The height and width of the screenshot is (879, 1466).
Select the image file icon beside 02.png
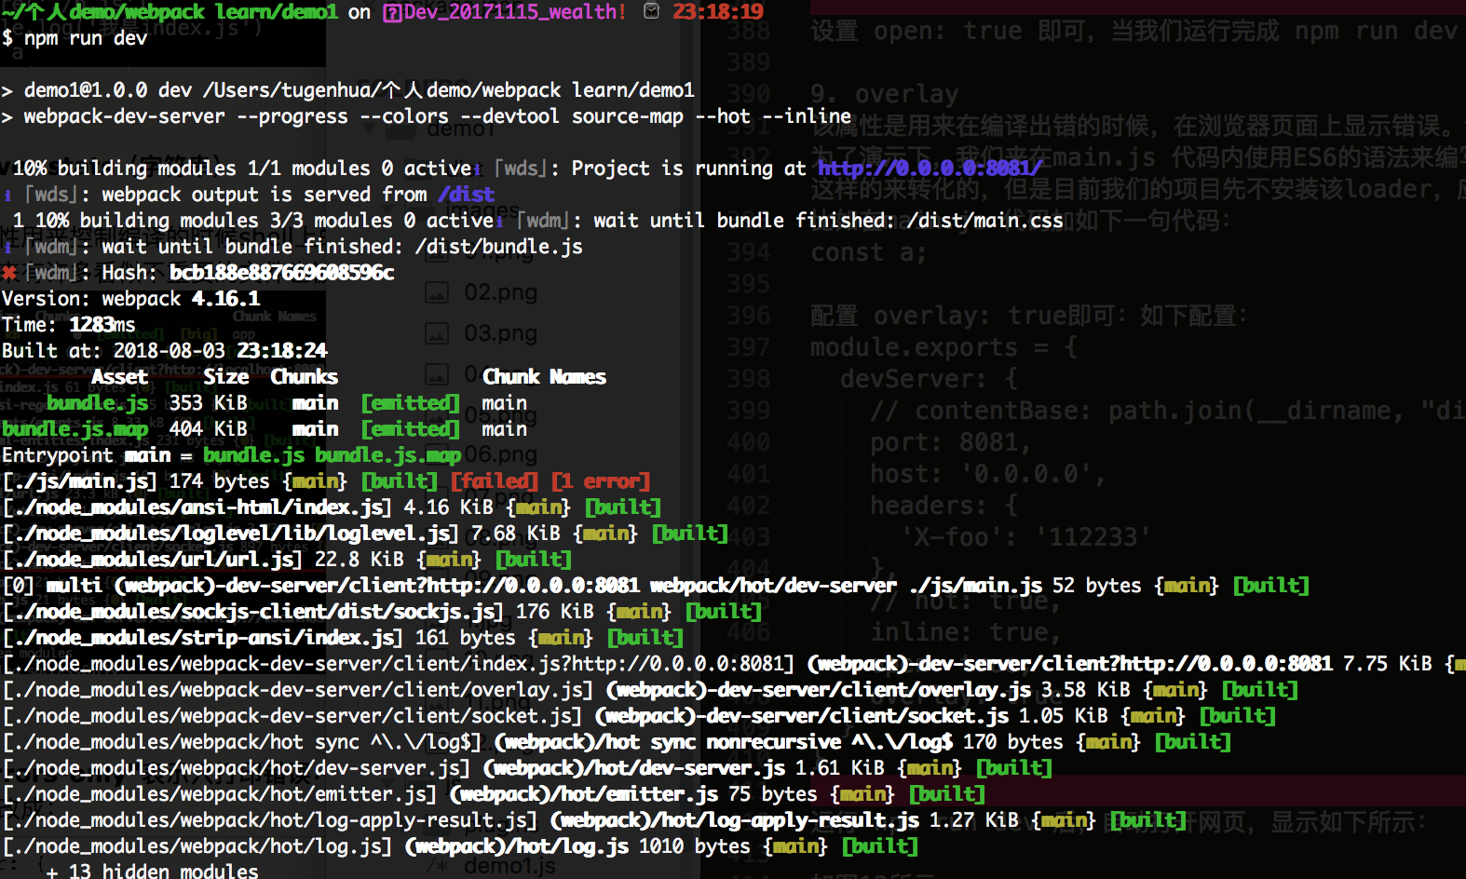pyautogui.click(x=437, y=292)
